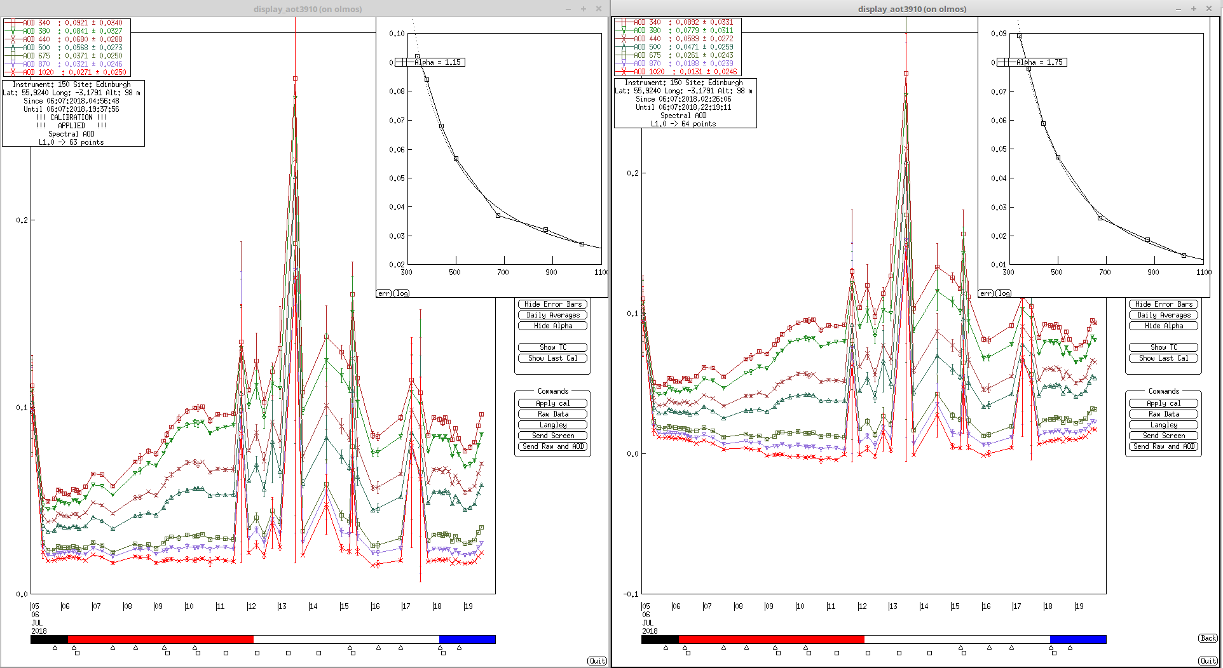Click Hide Error Bars in right window
This screenshot has height=668, width=1223.
(1164, 304)
